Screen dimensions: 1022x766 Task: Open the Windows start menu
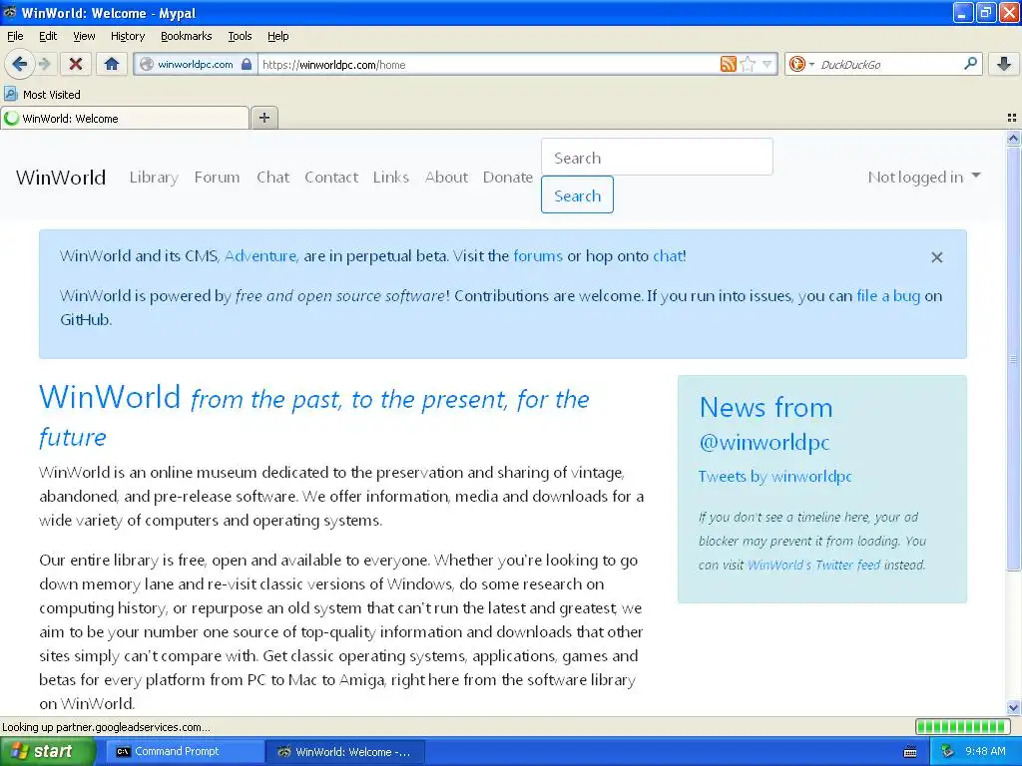(46, 752)
